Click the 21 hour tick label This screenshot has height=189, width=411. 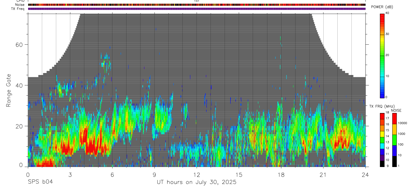point(323,174)
